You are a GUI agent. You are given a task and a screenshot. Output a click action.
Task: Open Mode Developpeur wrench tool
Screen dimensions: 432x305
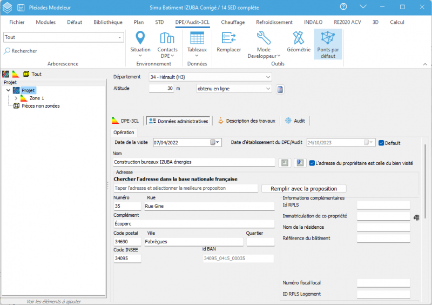click(x=264, y=44)
